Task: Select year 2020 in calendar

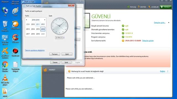Action: (43, 34)
